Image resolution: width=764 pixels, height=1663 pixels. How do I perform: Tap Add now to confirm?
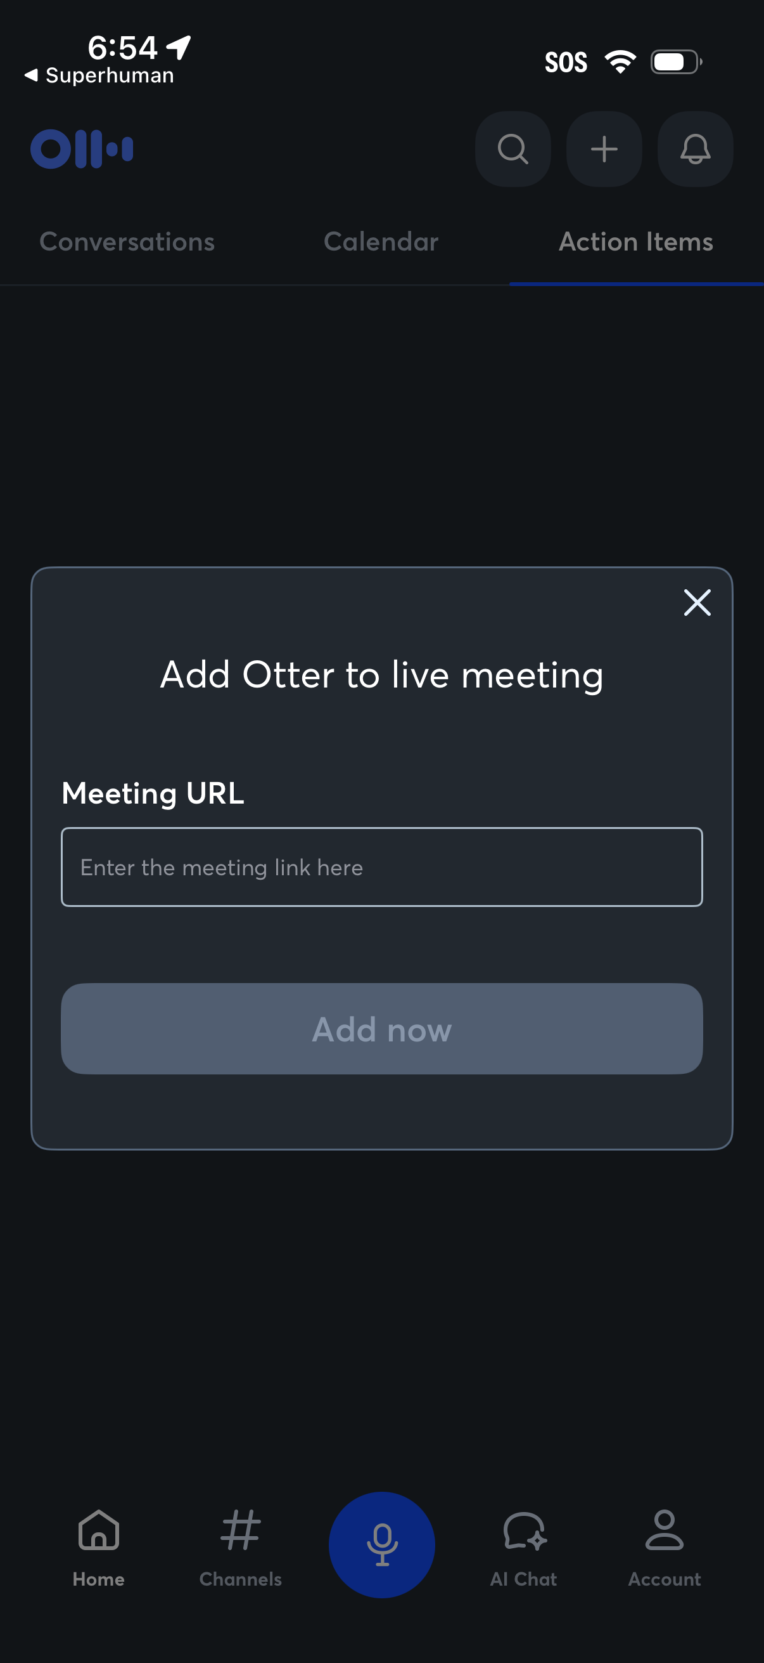[381, 1029]
